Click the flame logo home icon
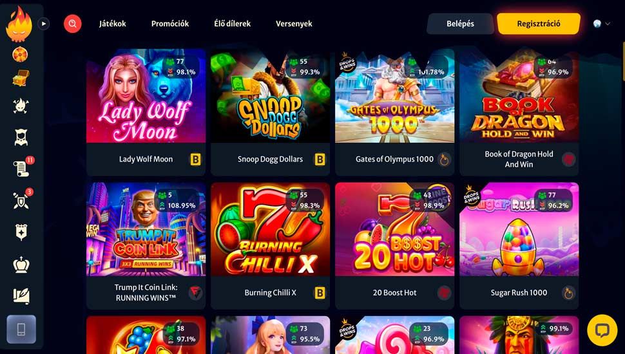 click(x=19, y=24)
